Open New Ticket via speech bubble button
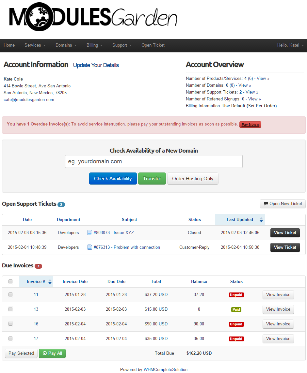 283,204
